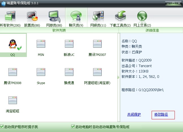Open the 网上交易(2) globe icon
Image resolution: width=183 pixels, height=132 pixels.
click(142, 16)
